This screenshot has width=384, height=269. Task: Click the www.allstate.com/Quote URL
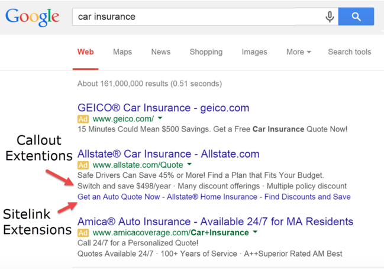click(x=138, y=165)
